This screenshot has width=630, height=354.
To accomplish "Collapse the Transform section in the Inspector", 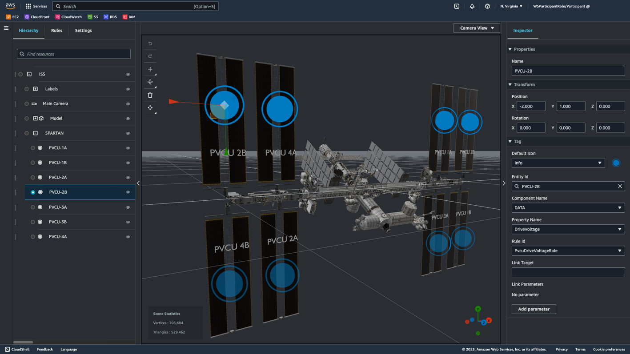I will (510, 84).
